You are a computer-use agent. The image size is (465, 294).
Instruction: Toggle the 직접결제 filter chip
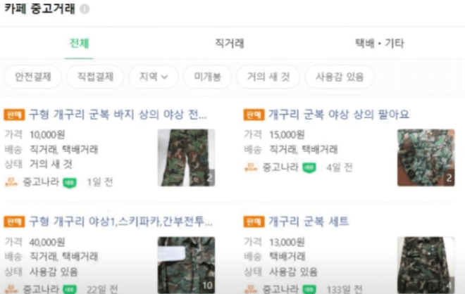(95, 77)
